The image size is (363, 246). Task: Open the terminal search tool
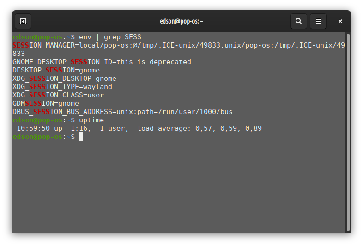tap(299, 21)
